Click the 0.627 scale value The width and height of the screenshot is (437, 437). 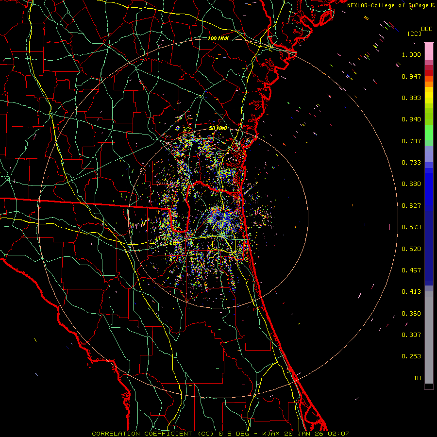coord(411,206)
